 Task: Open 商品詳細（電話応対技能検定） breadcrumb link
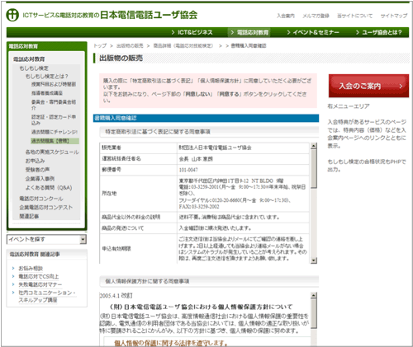coord(183,45)
